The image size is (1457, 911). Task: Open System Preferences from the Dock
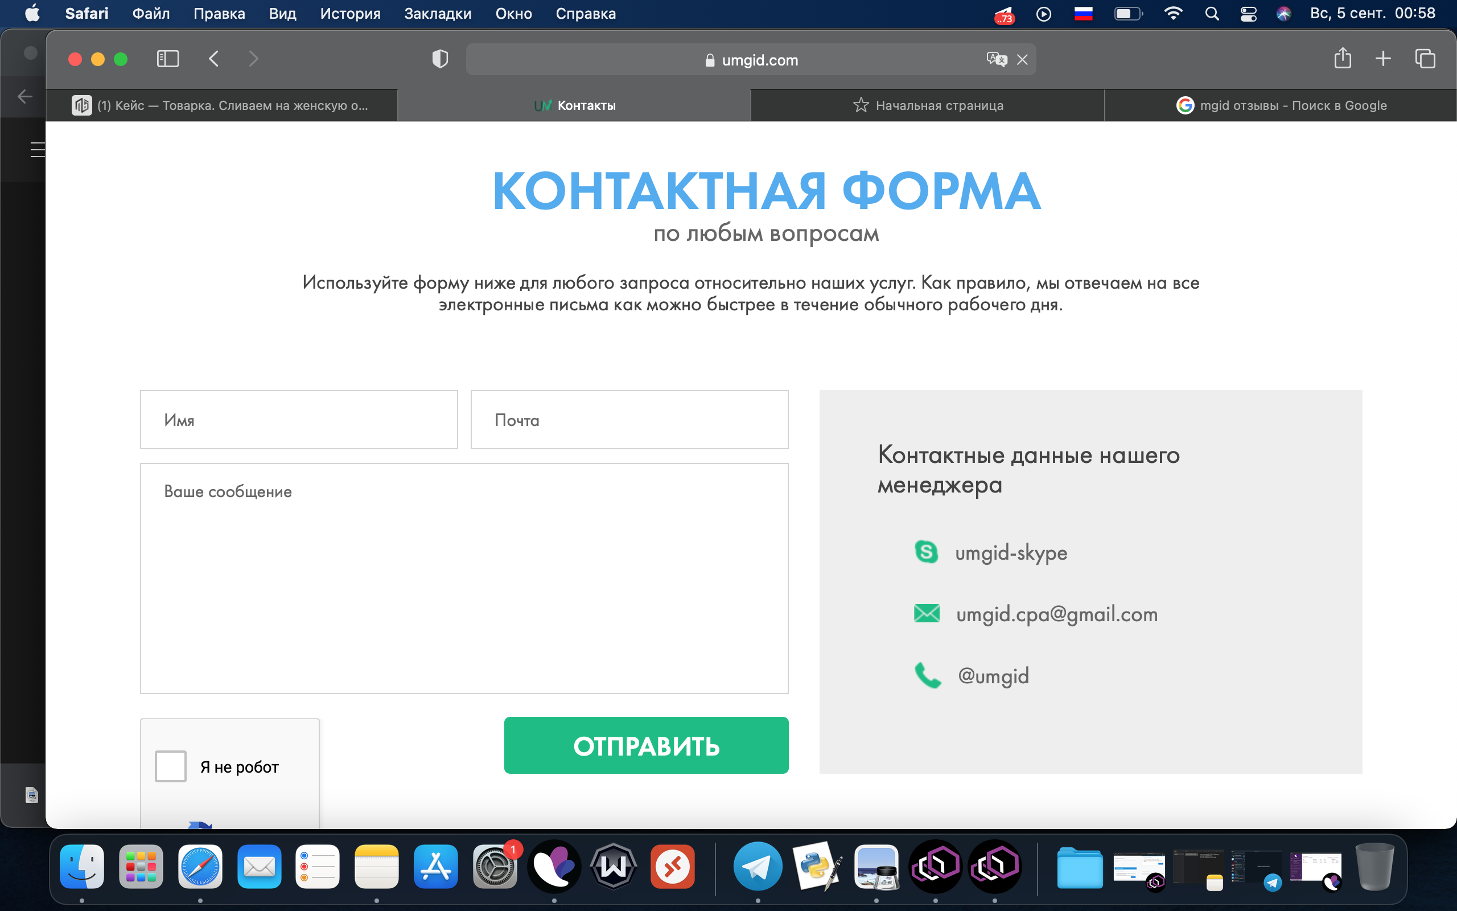pos(495,867)
